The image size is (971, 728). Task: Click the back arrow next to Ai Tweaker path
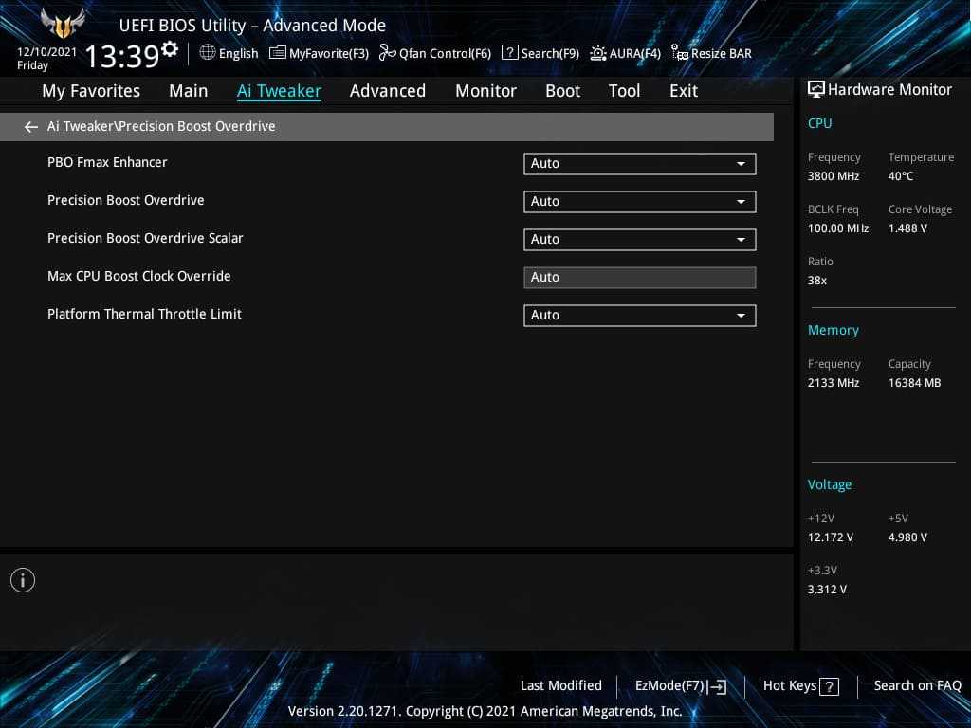coord(31,127)
